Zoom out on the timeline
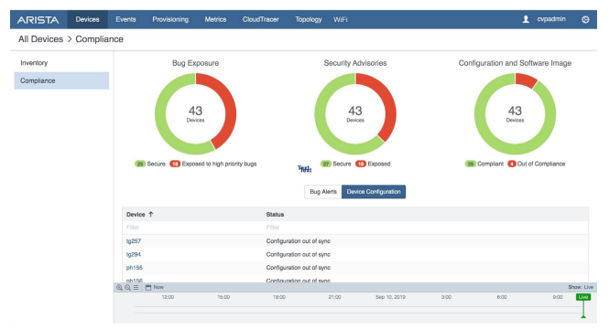The width and height of the screenshot is (609, 329). tap(127, 288)
